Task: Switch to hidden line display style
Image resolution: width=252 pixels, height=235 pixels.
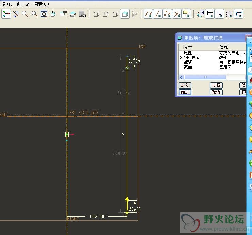Action: 106,14
